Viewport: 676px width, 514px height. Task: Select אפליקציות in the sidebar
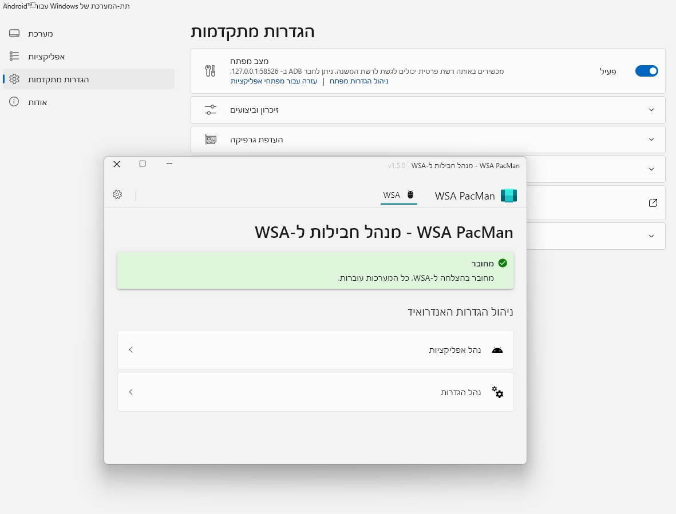coord(88,57)
